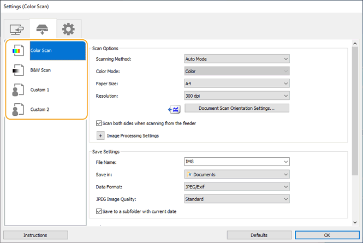The height and width of the screenshot is (243, 363).
Task: Toggle scan both sides from feeder checkbox
Action: coord(99,123)
